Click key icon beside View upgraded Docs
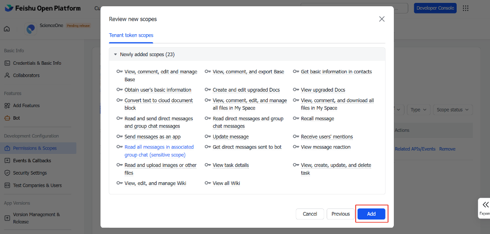The image size is (490, 234). point(296,90)
